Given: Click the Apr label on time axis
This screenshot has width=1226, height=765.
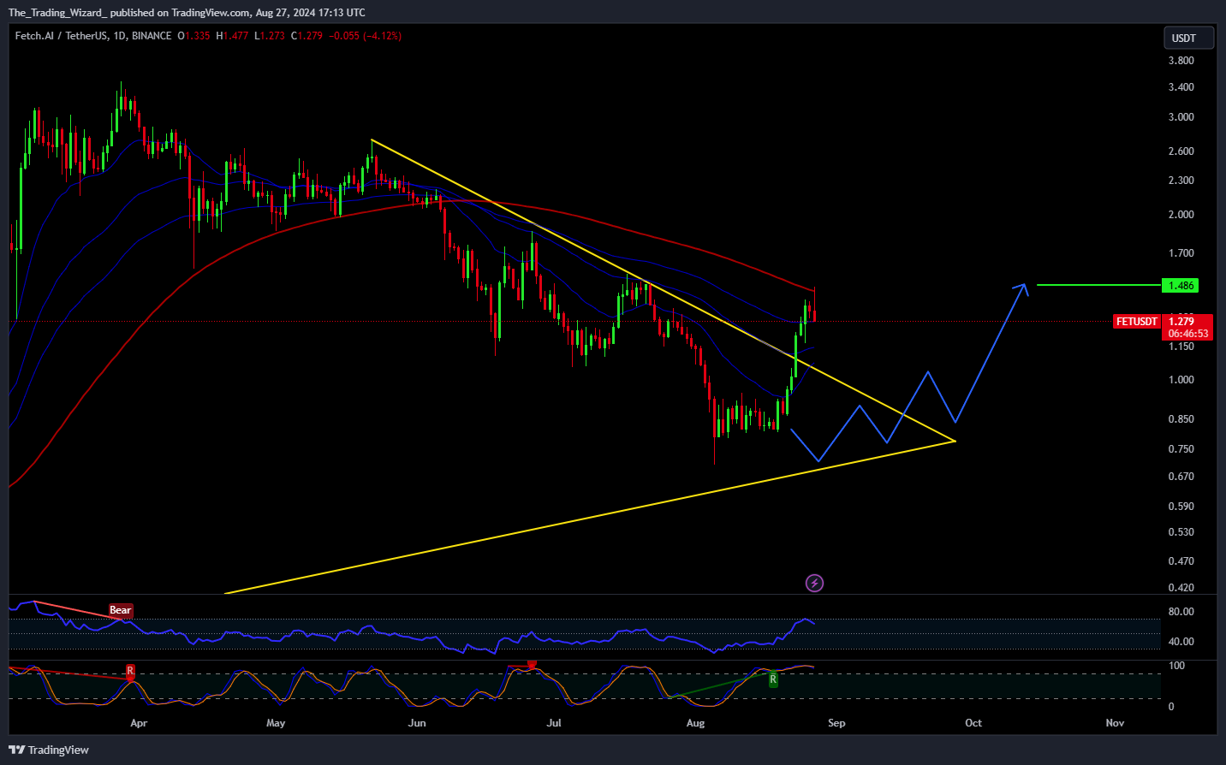Looking at the screenshot, I should click(139, 723).
